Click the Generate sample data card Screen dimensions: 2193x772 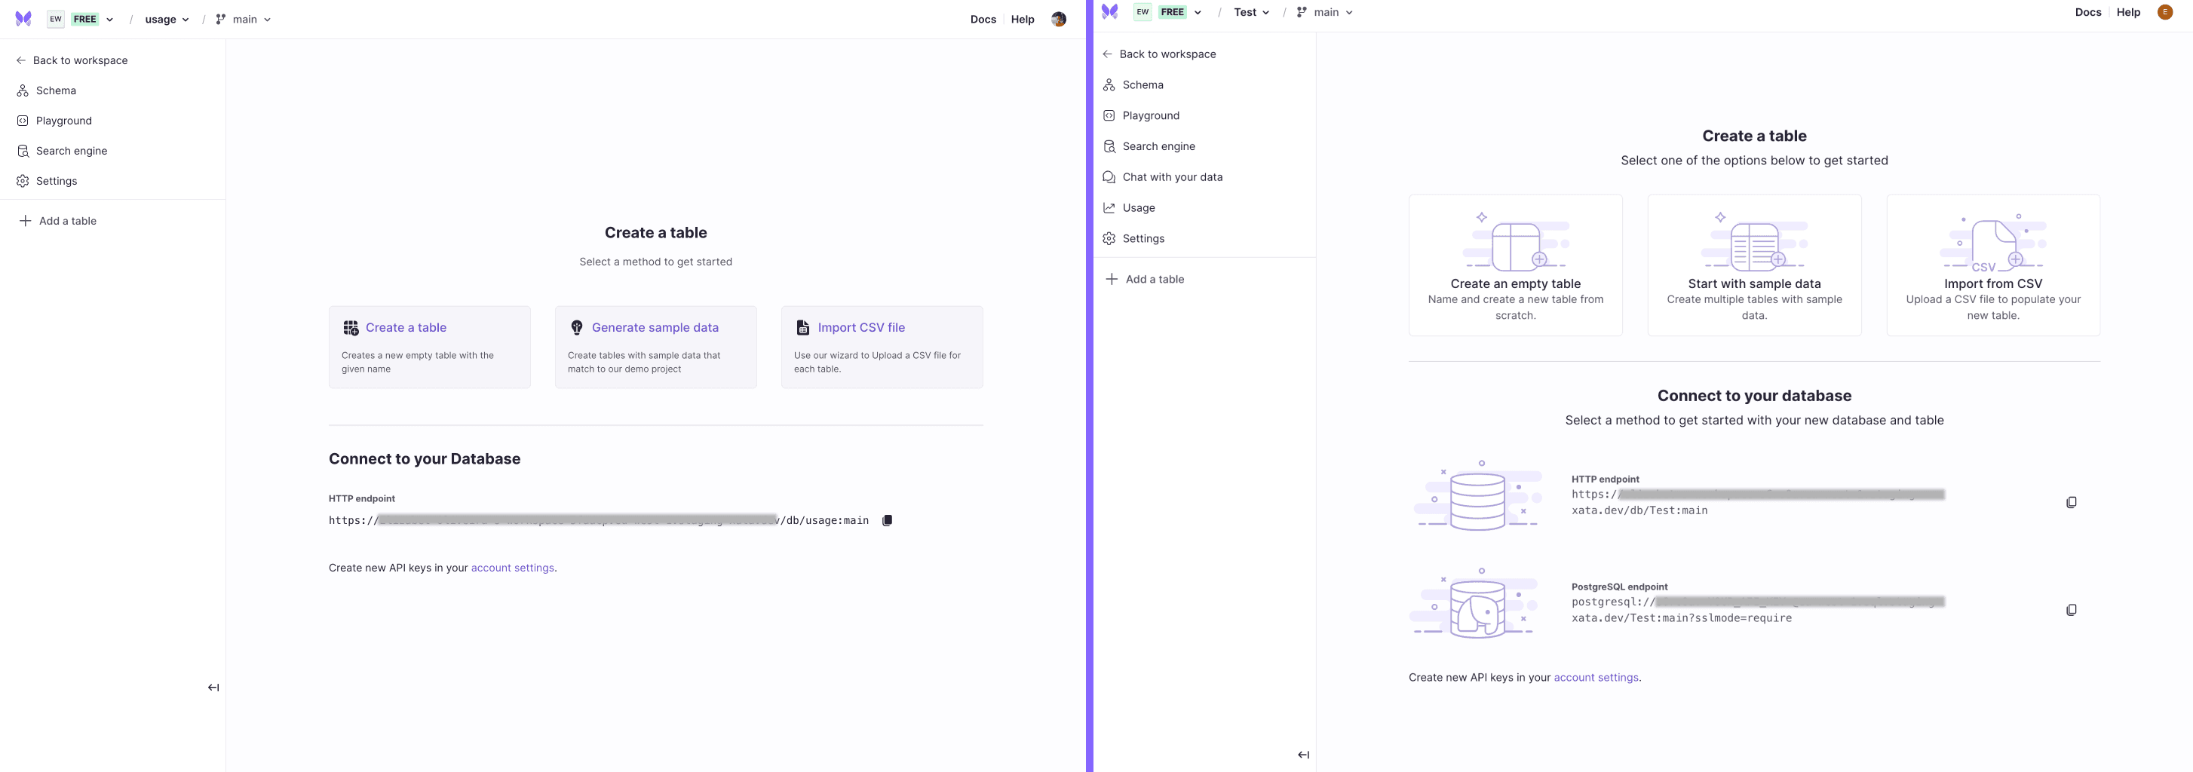click(x=655, y=348)
